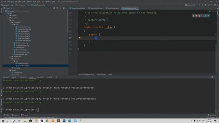
Task: Expand the Console folder
Action: [8, 15]
